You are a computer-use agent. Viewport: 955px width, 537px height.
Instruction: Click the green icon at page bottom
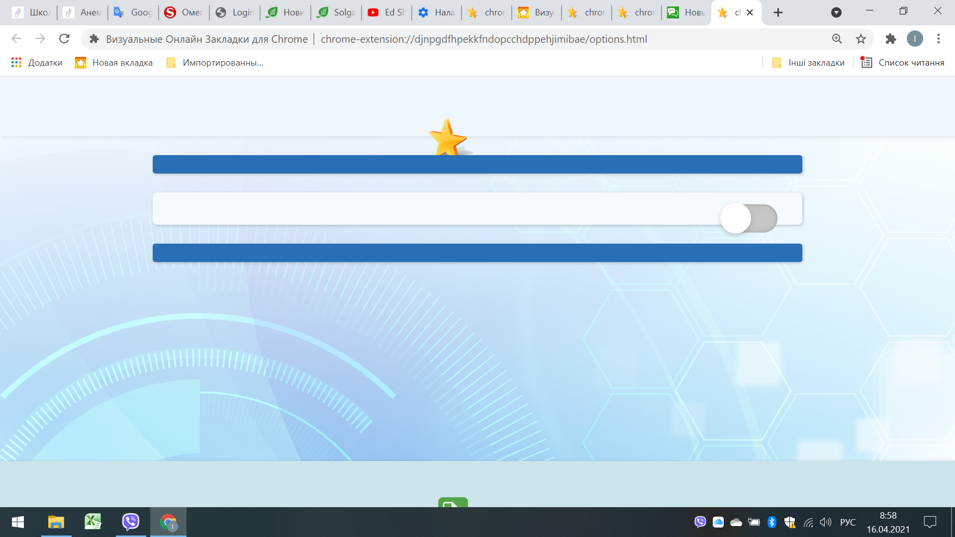(x=453, y=502)
